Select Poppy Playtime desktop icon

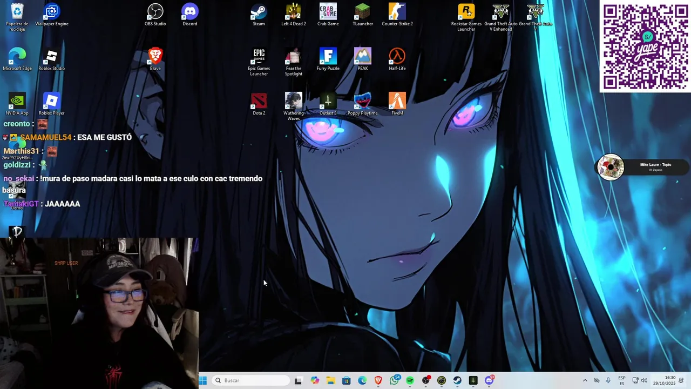[363, 104]
